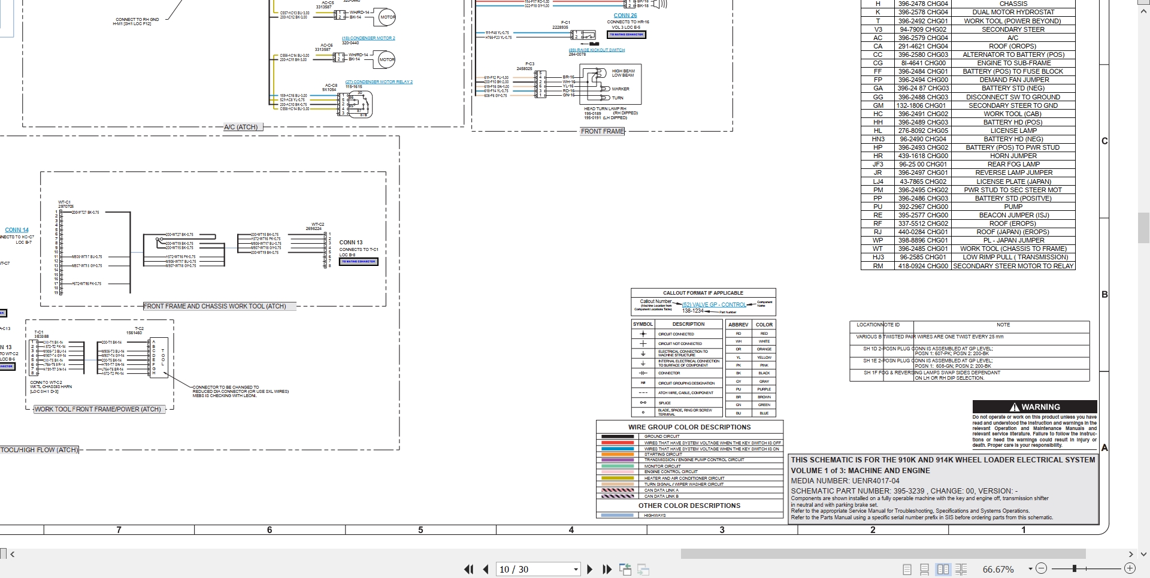Zoom out with the minus button
Viewport: 1150px width, 578px height.
click(1041, 568)
